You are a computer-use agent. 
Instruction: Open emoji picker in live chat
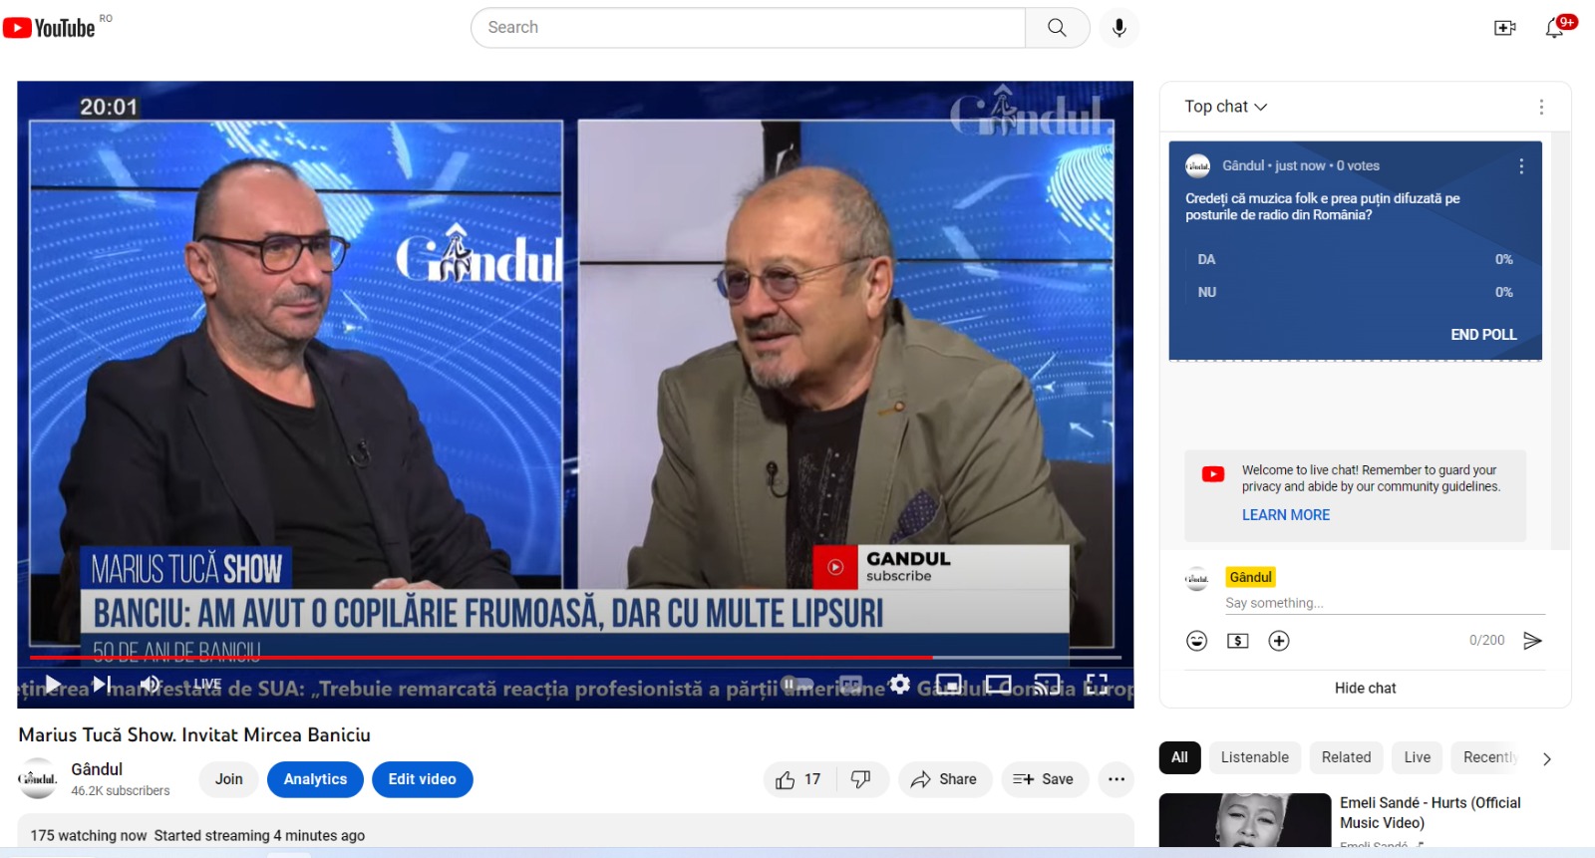point(1196,641)
